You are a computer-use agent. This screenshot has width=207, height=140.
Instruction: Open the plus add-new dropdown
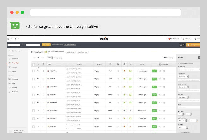coord(17,39)
